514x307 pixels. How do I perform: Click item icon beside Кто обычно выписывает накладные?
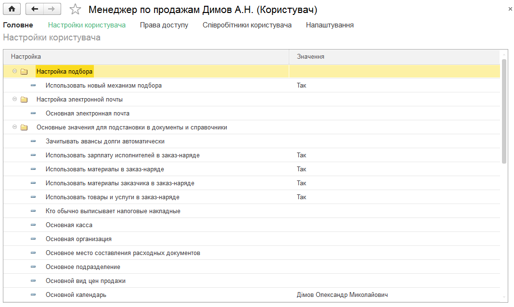click(x=33, y=211)
